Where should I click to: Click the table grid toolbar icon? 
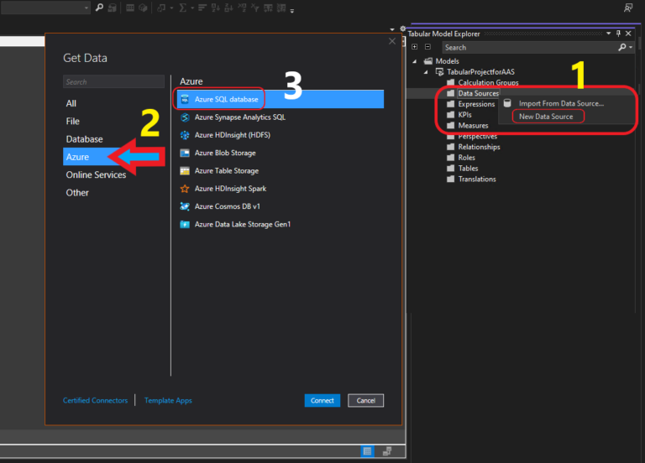(130, 8)
